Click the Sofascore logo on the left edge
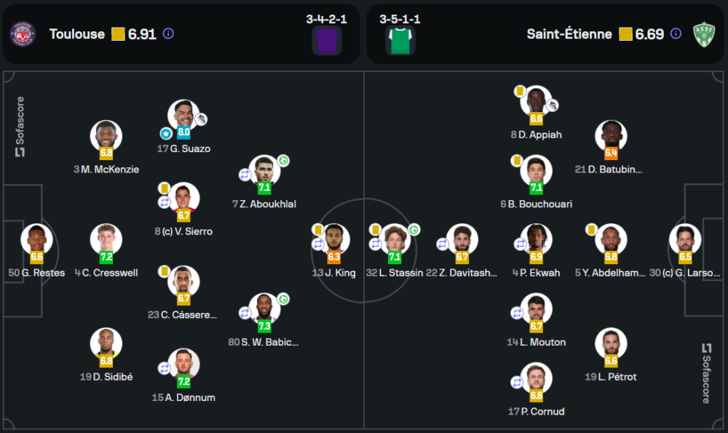Screen dimensions: 728x433 click(x=20, y=127)
